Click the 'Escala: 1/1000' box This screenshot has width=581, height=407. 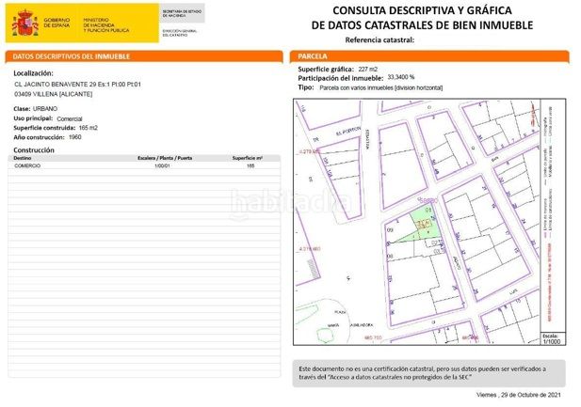[553, 338]
